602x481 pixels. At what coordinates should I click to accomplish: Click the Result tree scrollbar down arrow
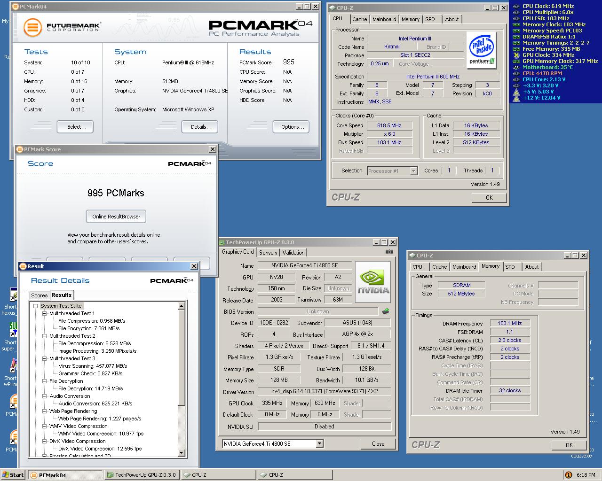(x=182, y=453)
